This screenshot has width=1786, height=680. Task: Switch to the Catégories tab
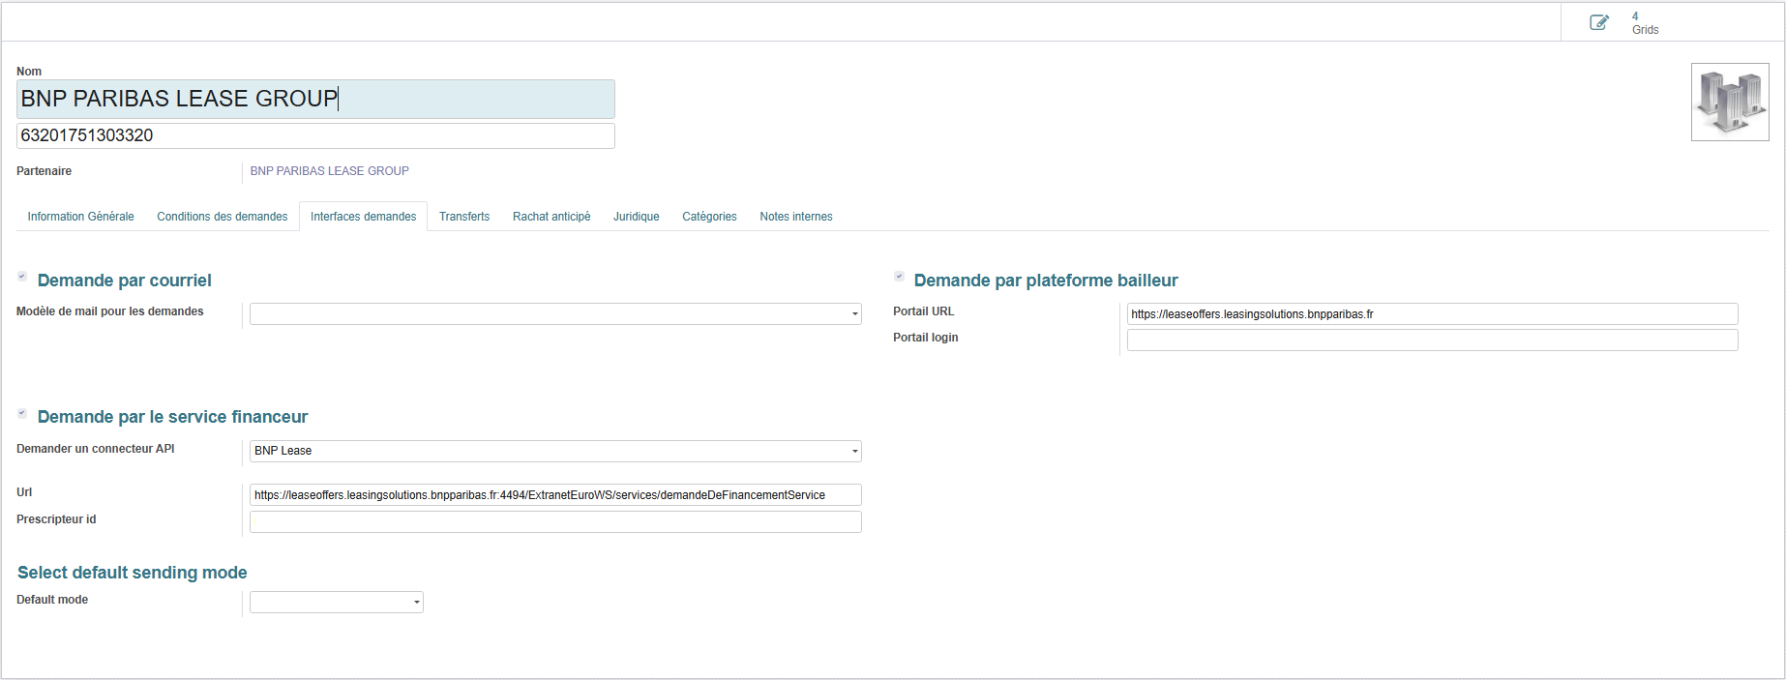[x=709, y=217]
